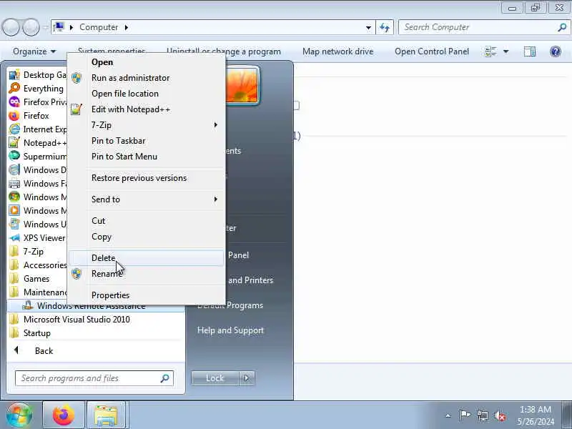Click the shield icon beside Run as administrator
Screen dimensions: 572x429
[x=77, y=78]
